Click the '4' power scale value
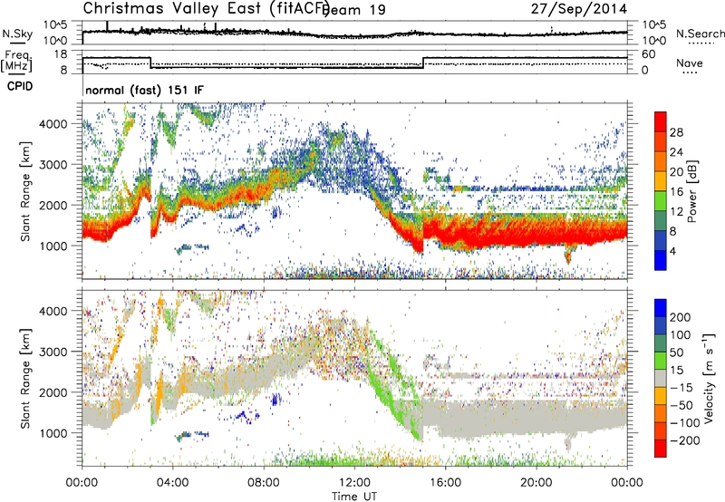 [672, 252]
